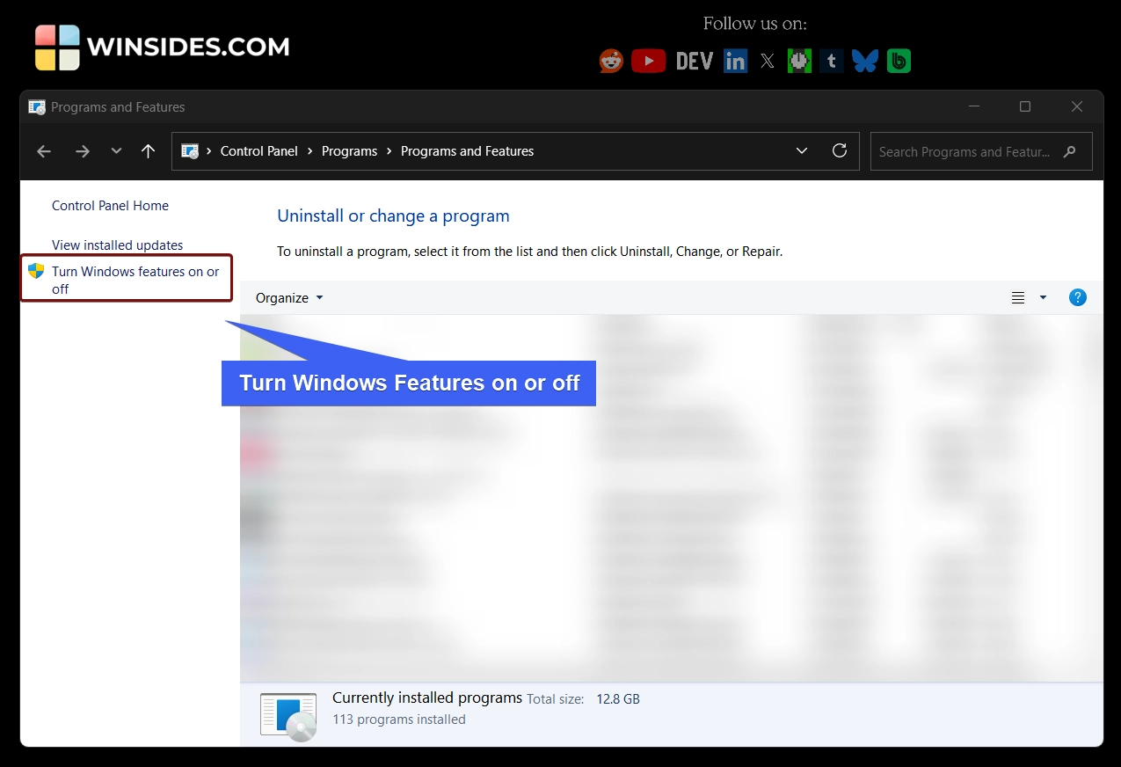Click the Reddit icon in the header
Viewport: 1121px width, 767px height.
point(610,60)
